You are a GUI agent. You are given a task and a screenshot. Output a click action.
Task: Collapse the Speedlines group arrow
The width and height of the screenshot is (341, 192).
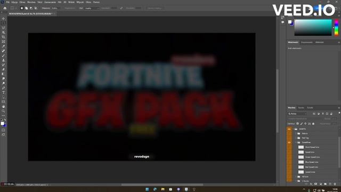[x=296, y=142]
